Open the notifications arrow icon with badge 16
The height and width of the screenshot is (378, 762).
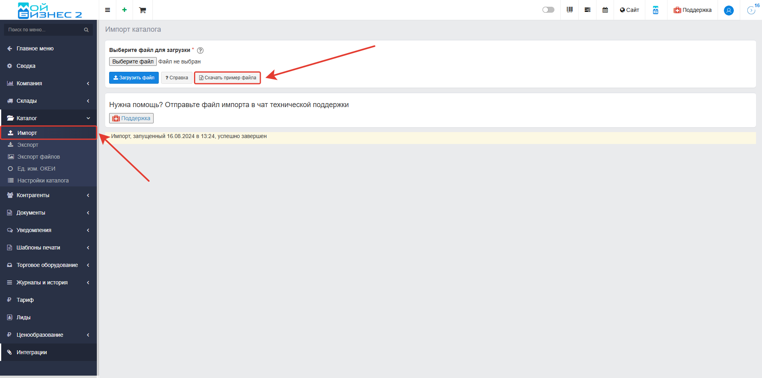751,10
